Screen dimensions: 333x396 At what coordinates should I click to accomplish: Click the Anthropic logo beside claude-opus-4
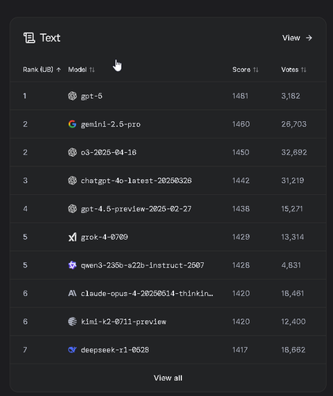pos(72,293)
